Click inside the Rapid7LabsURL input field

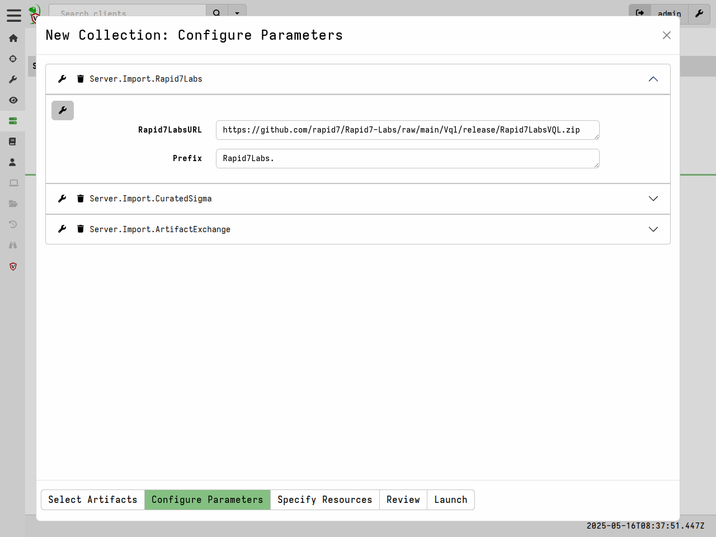click(x=407, y=130)
